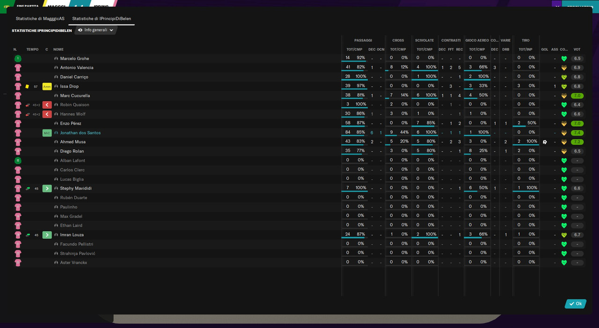This screenshot has width=599, height=328.
Task: Click Marc Cucurella's 7.0 rating pill
Action: point(577,96)
